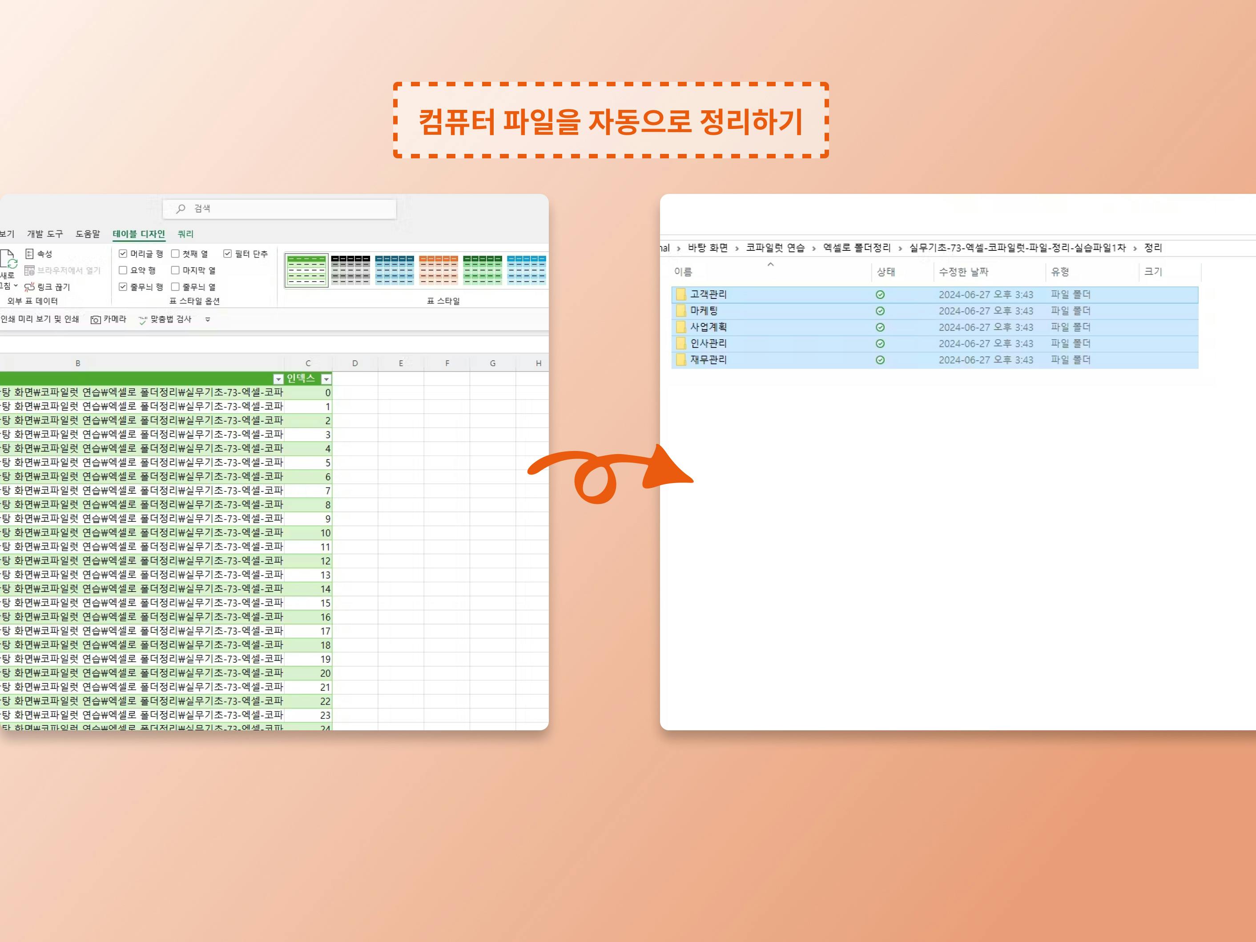
Task: Click the magnifier icon in search box
Action: [181, 209]
